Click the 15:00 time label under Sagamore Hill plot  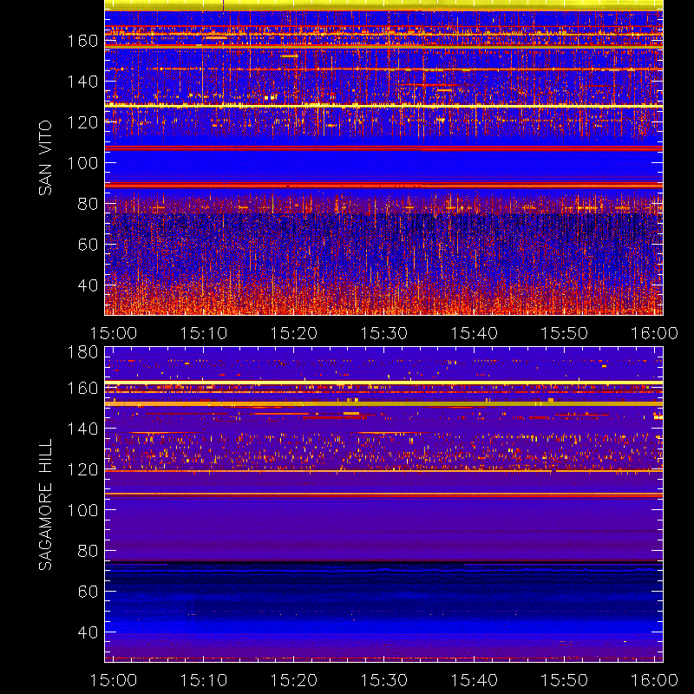click(114, 680)
